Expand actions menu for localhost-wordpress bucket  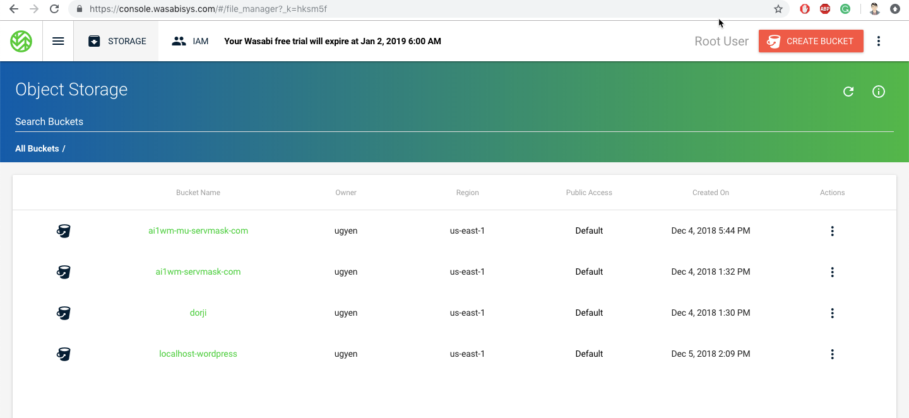(x=832, y=354)
